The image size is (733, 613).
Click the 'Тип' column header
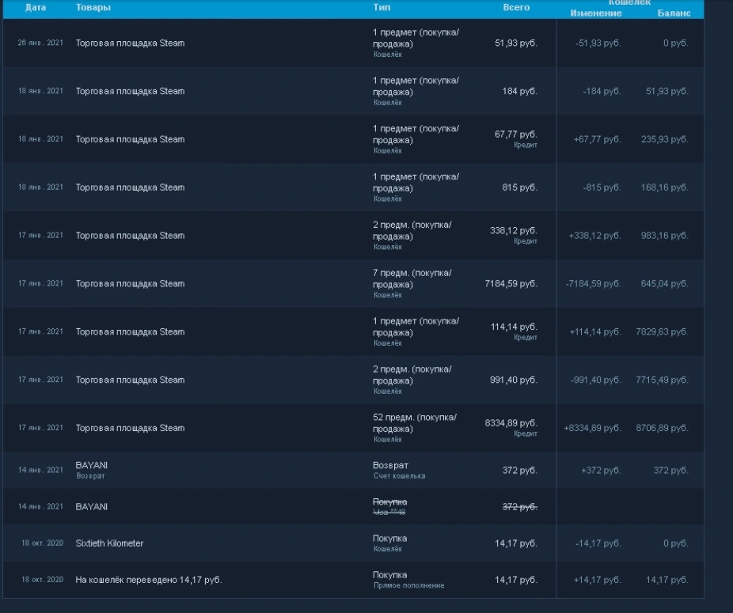pyautogui.click(x=382, y=7)
